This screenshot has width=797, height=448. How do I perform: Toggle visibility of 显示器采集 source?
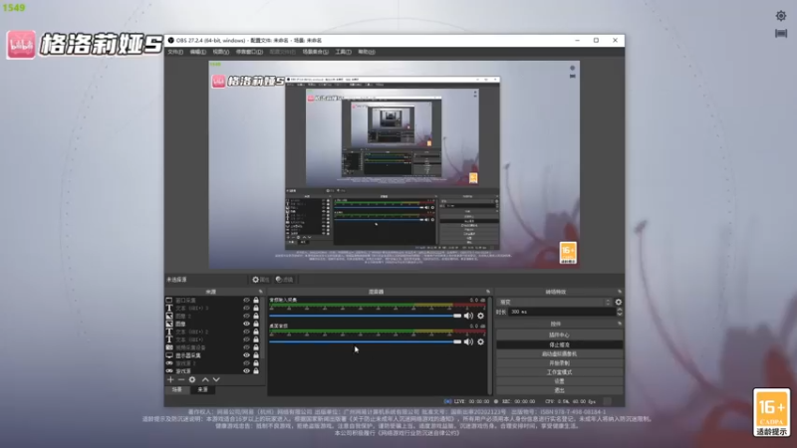[246, 355]
